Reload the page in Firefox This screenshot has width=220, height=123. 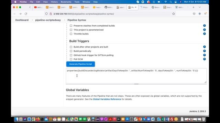pyautogui.click(x=26, y=14)
